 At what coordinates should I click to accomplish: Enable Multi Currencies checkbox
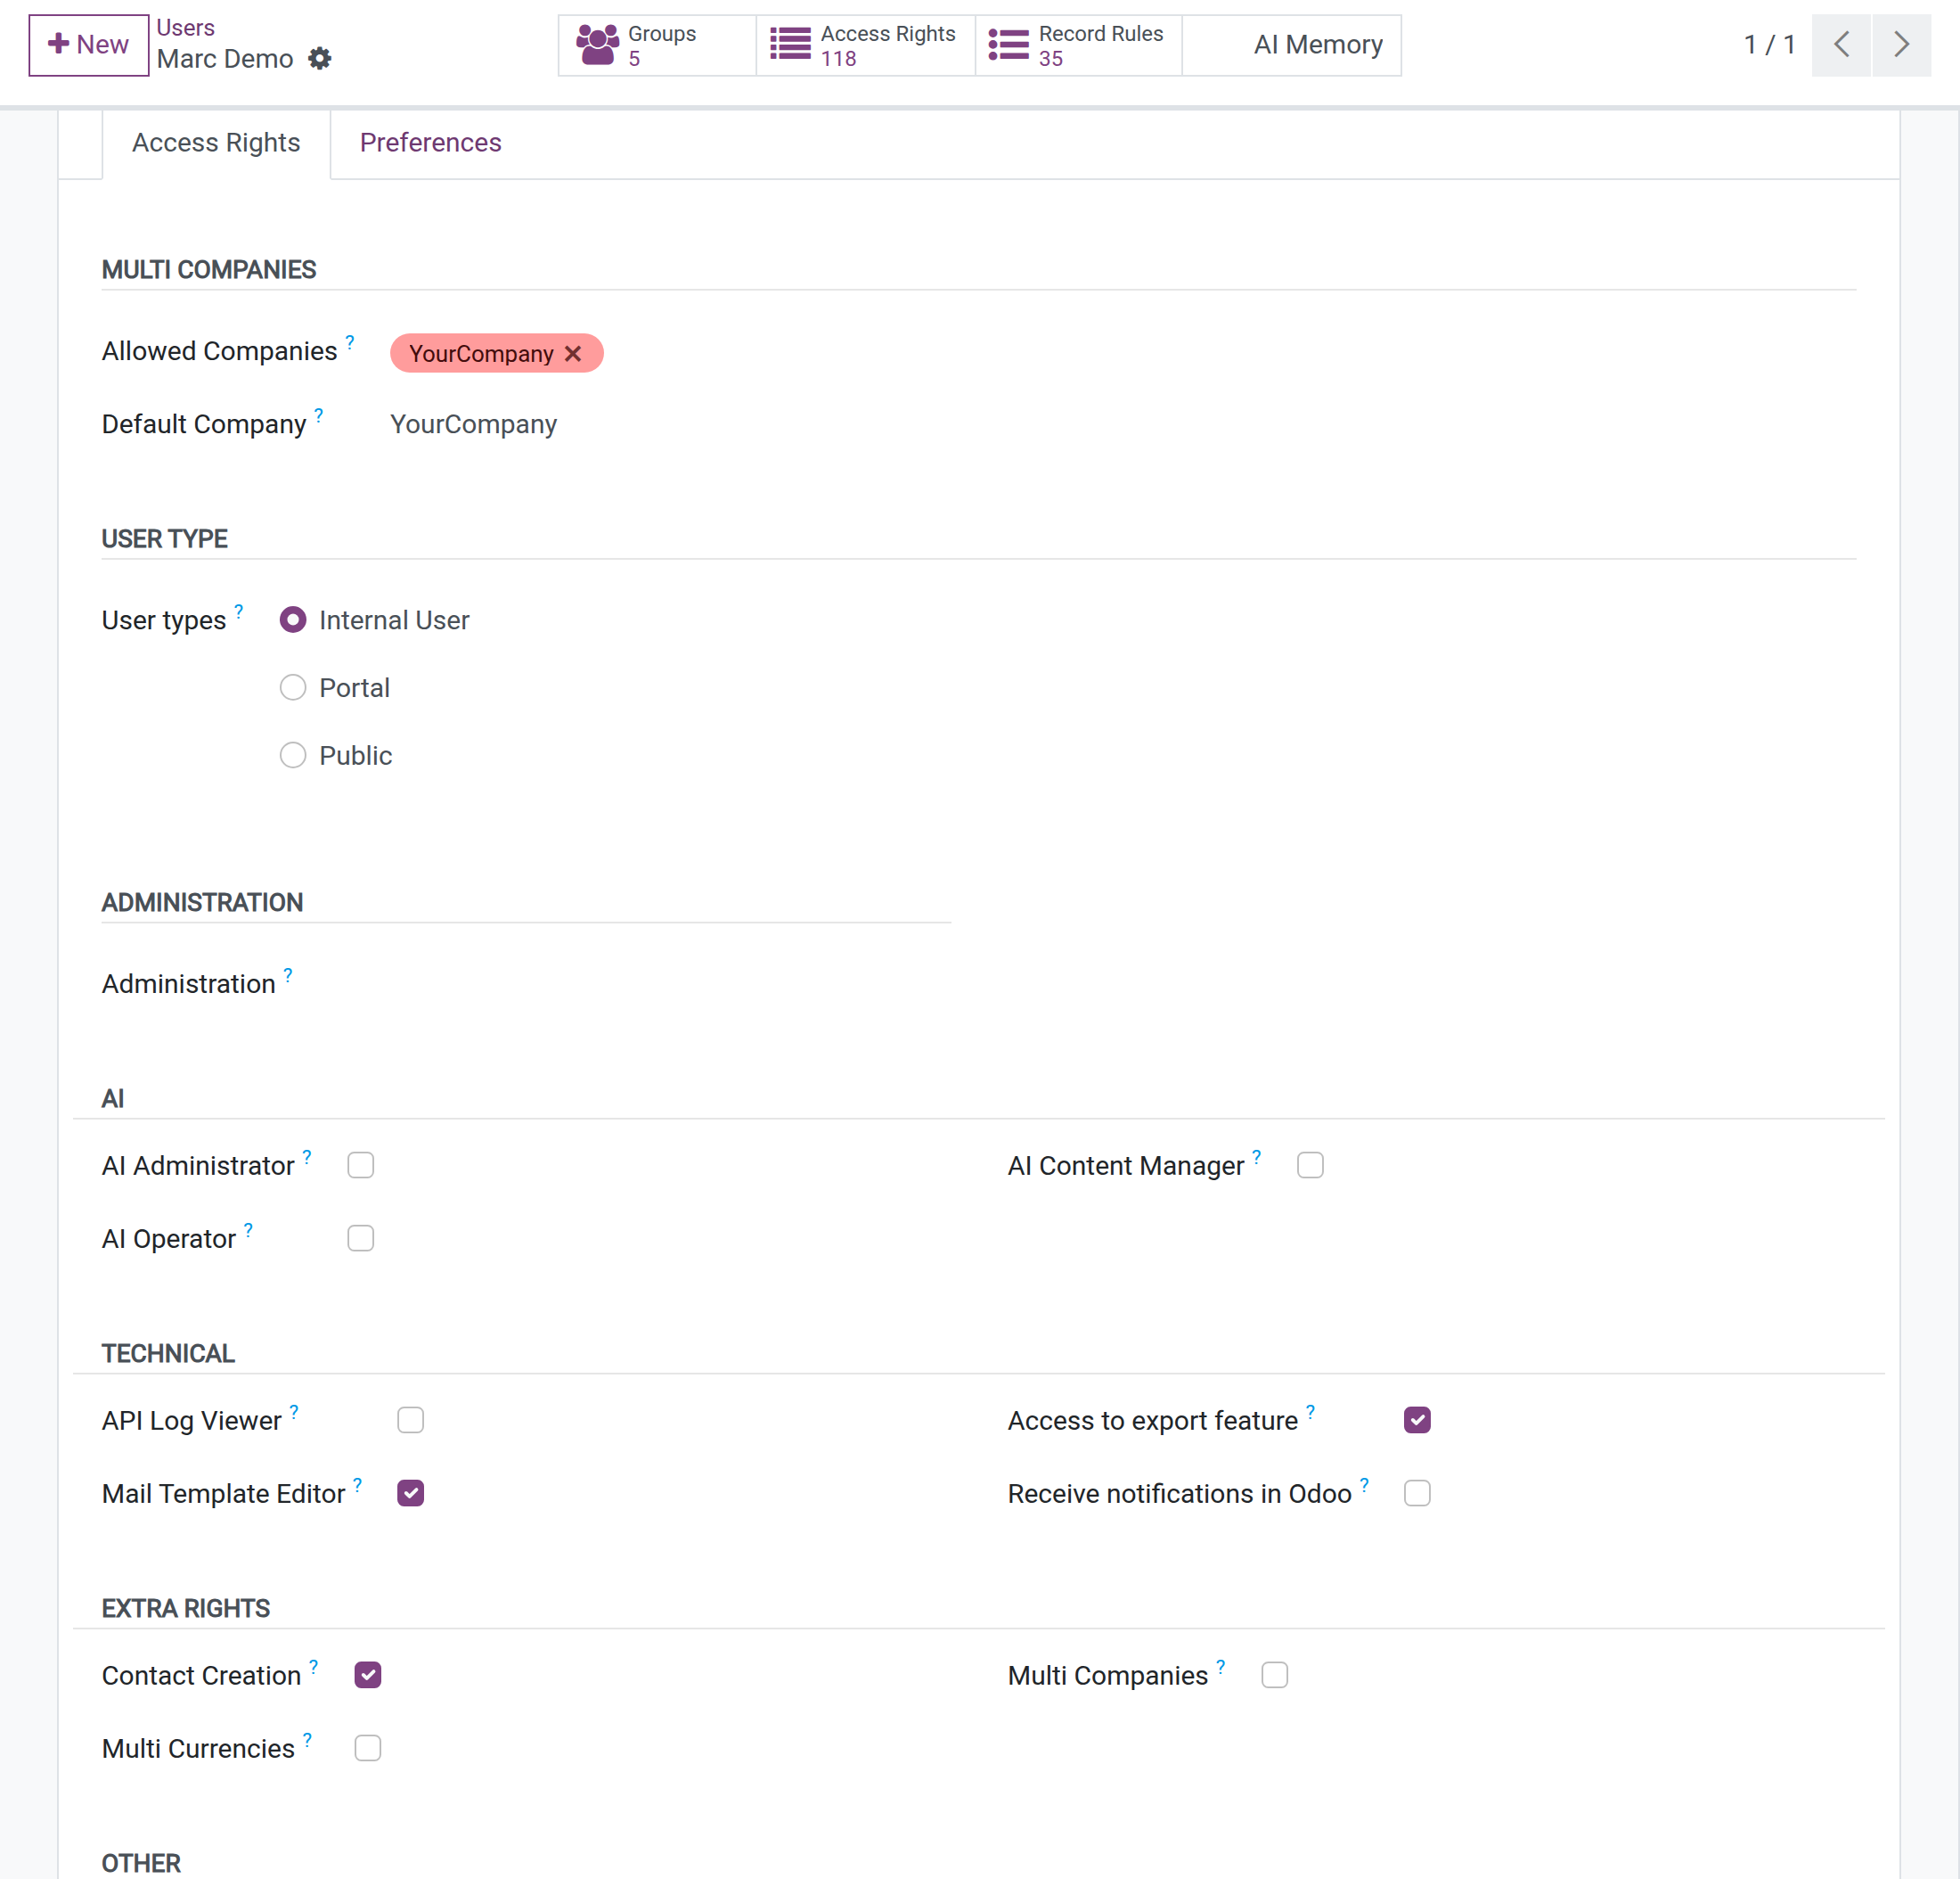coord(368,1749)
